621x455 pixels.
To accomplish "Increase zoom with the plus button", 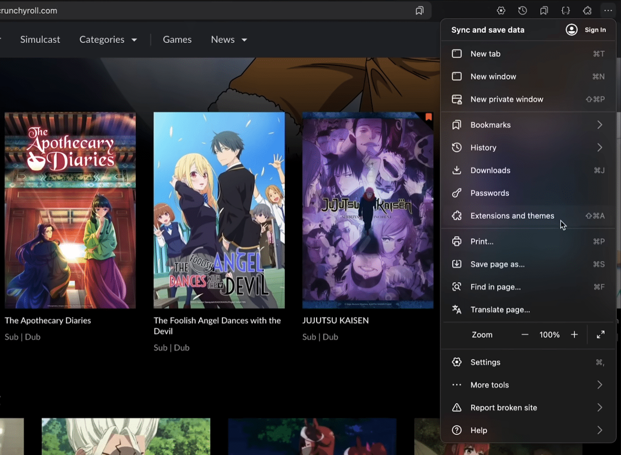I will point(574,335).
